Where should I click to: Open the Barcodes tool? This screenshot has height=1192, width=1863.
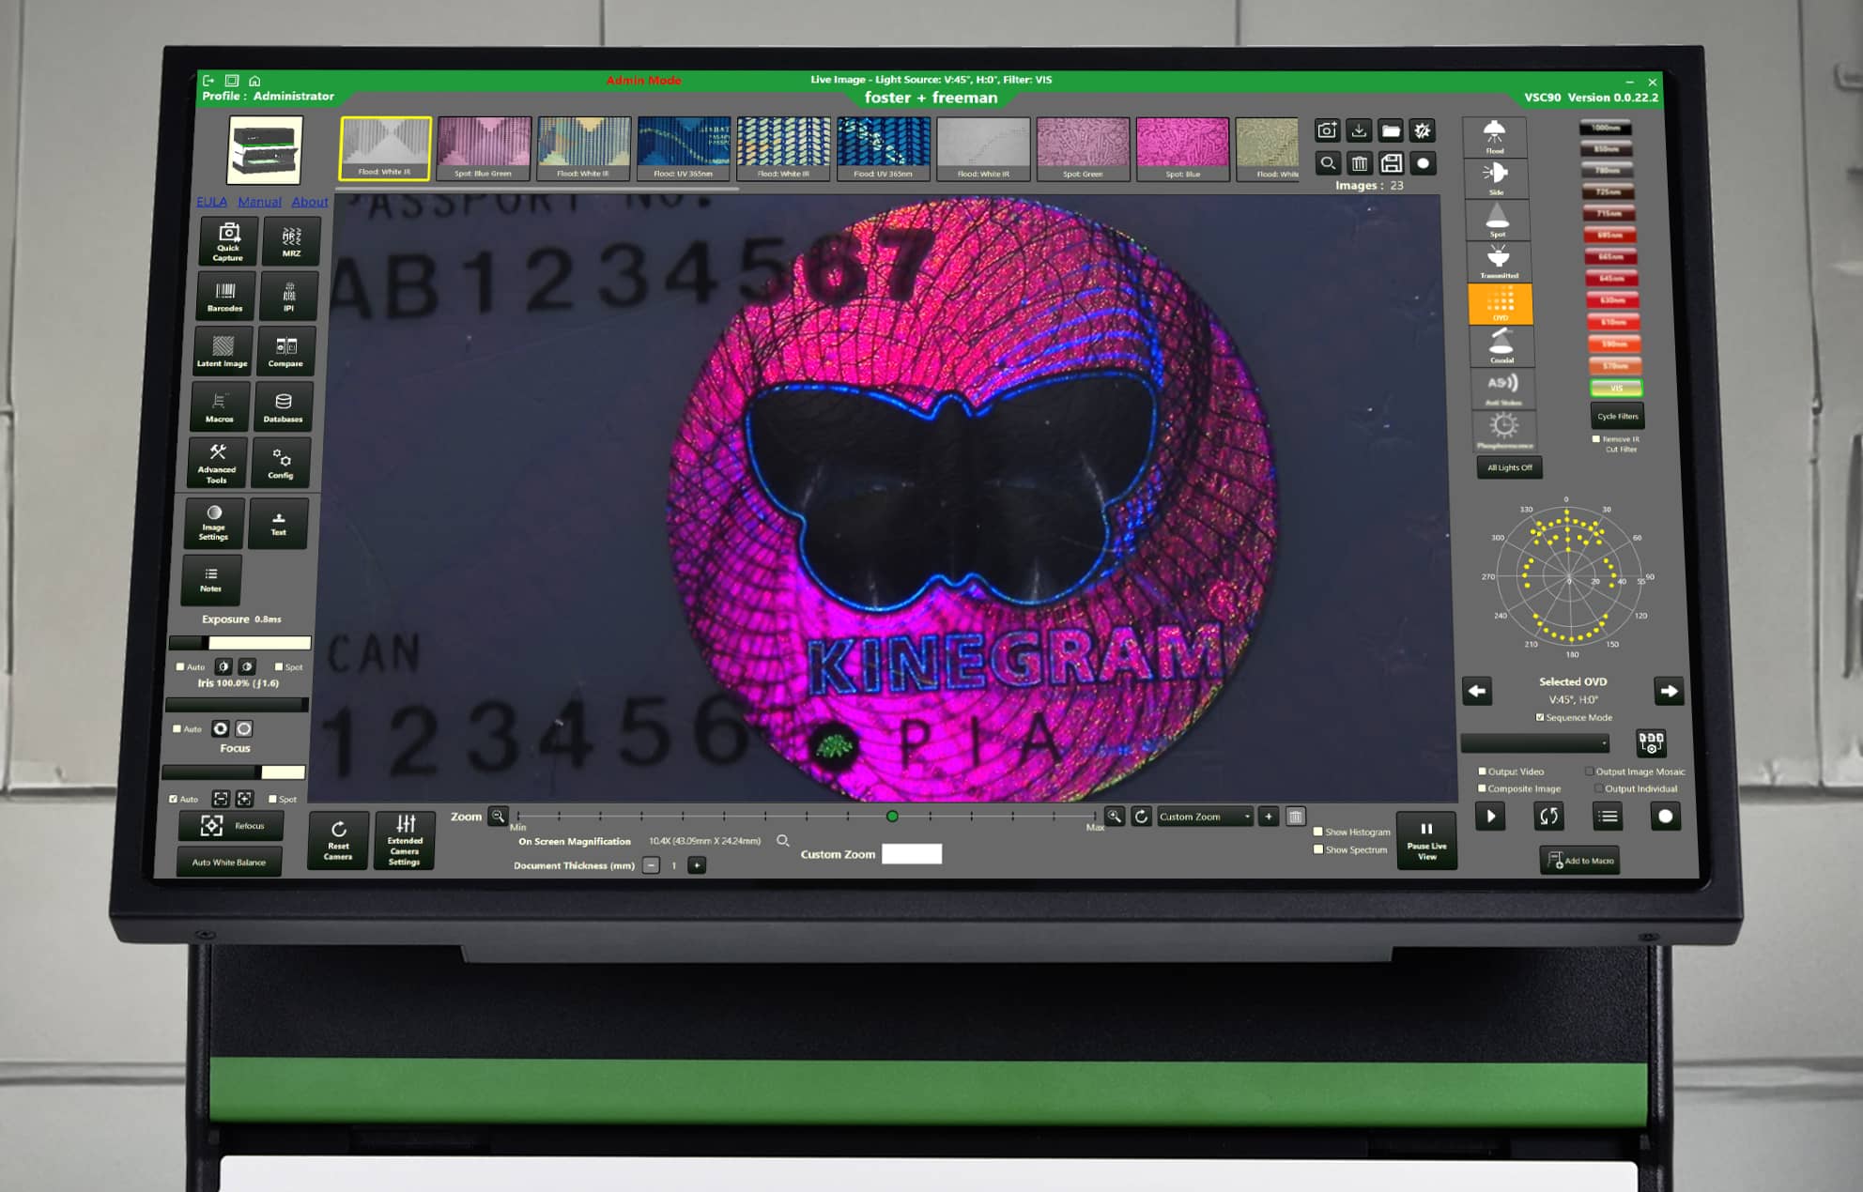tap(224, 297)
